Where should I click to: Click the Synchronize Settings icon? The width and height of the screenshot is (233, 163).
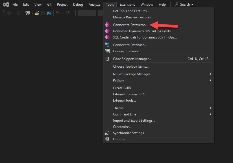click(x=107, y=133)
